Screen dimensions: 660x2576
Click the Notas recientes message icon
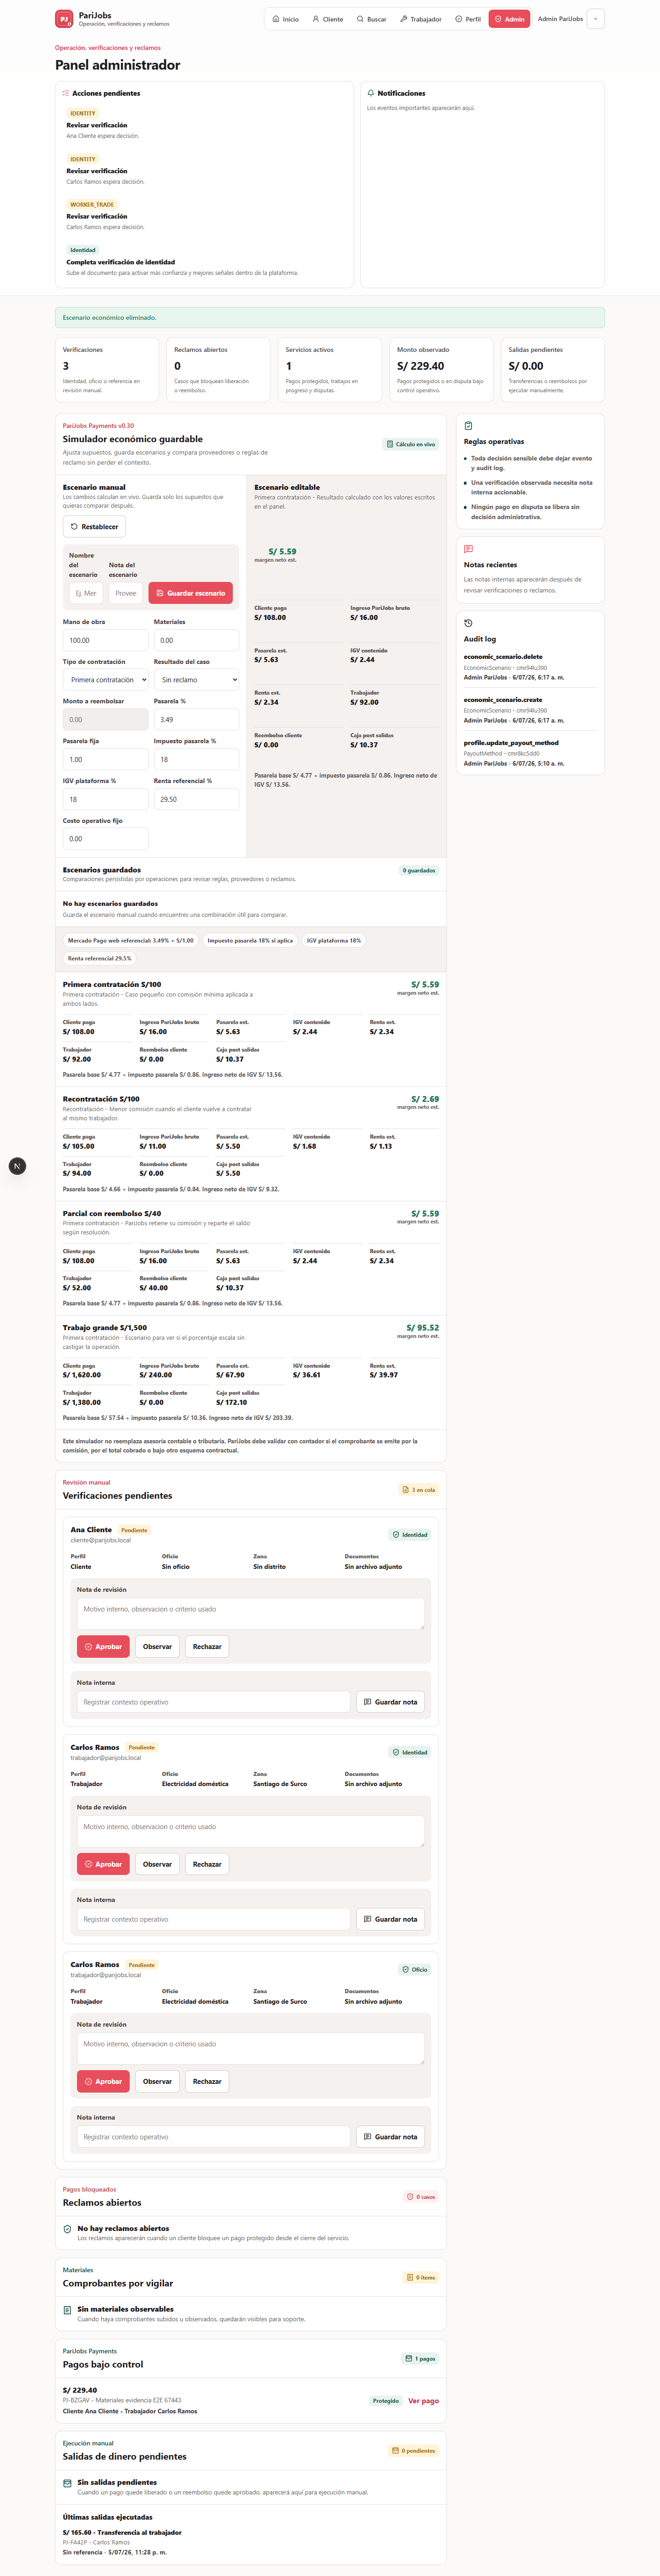pyautogui.click(x=468, y=549)
